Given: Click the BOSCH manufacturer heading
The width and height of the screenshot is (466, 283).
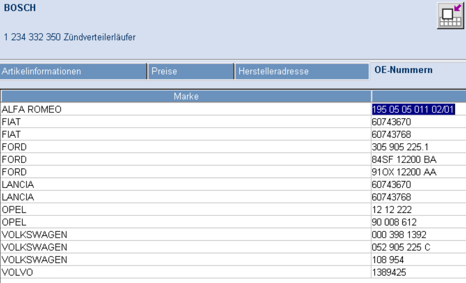Looking at the screenshot, I should (20, 8).
